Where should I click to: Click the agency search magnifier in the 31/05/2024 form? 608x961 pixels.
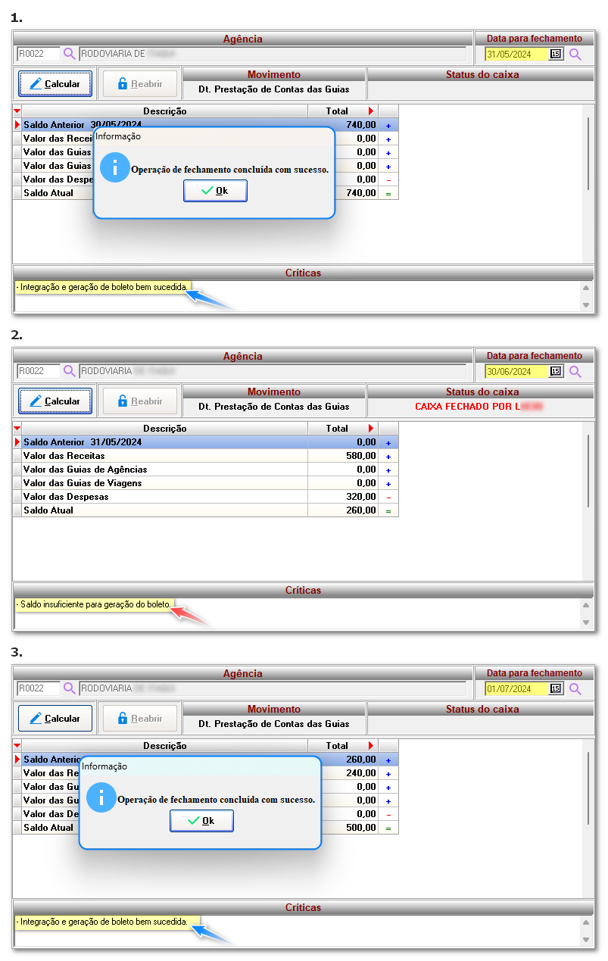pos(70,54)
